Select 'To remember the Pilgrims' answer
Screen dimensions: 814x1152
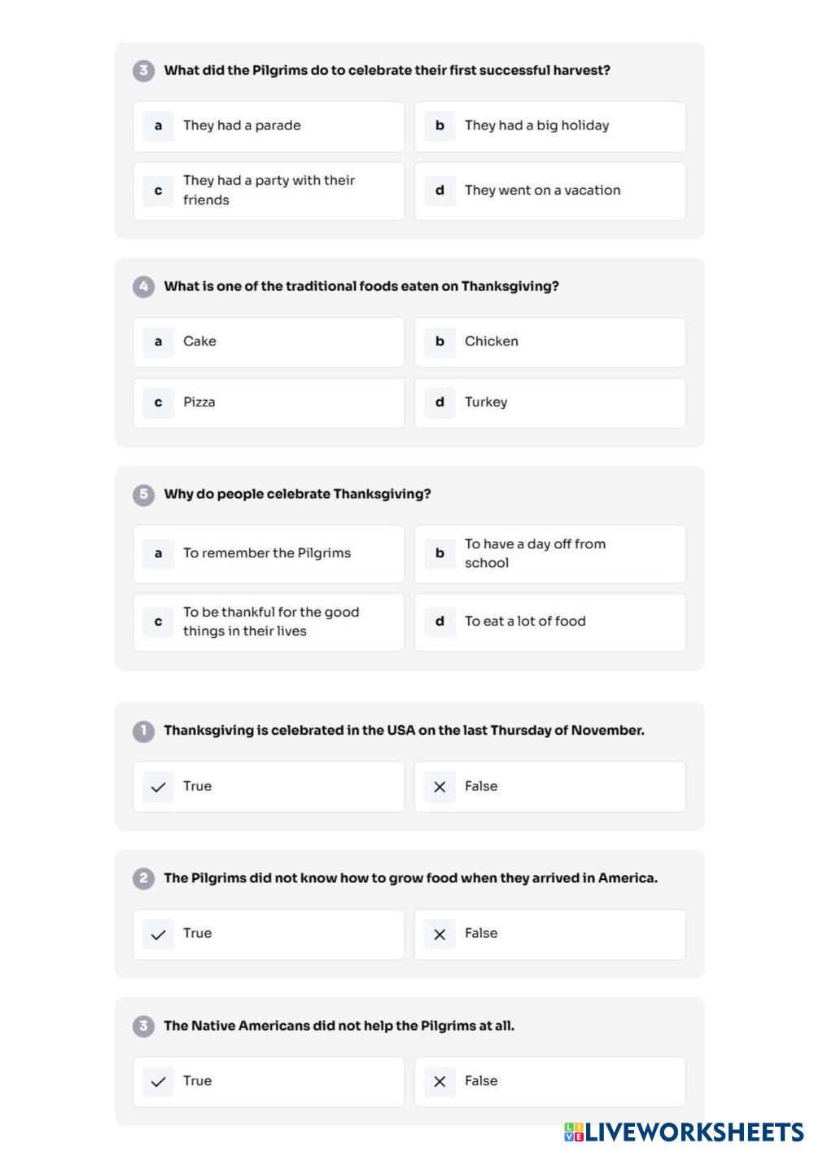269,553
